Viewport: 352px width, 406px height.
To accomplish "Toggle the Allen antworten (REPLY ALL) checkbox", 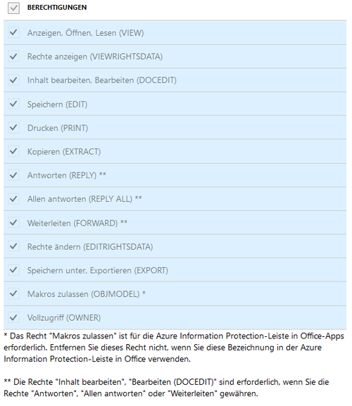I will (x=13, y=199).
